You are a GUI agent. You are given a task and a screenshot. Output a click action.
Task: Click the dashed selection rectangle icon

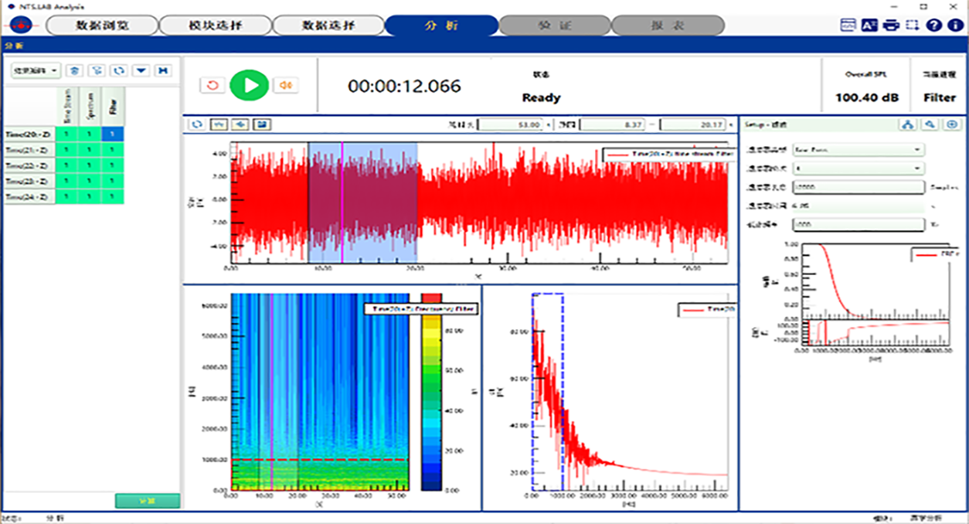point(913,25)
